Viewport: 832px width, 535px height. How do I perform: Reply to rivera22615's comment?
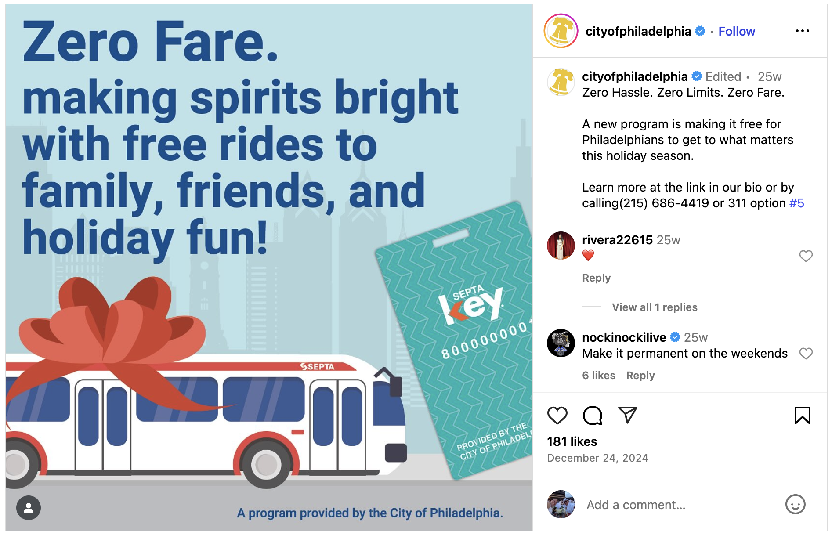(x=596, y=278)
